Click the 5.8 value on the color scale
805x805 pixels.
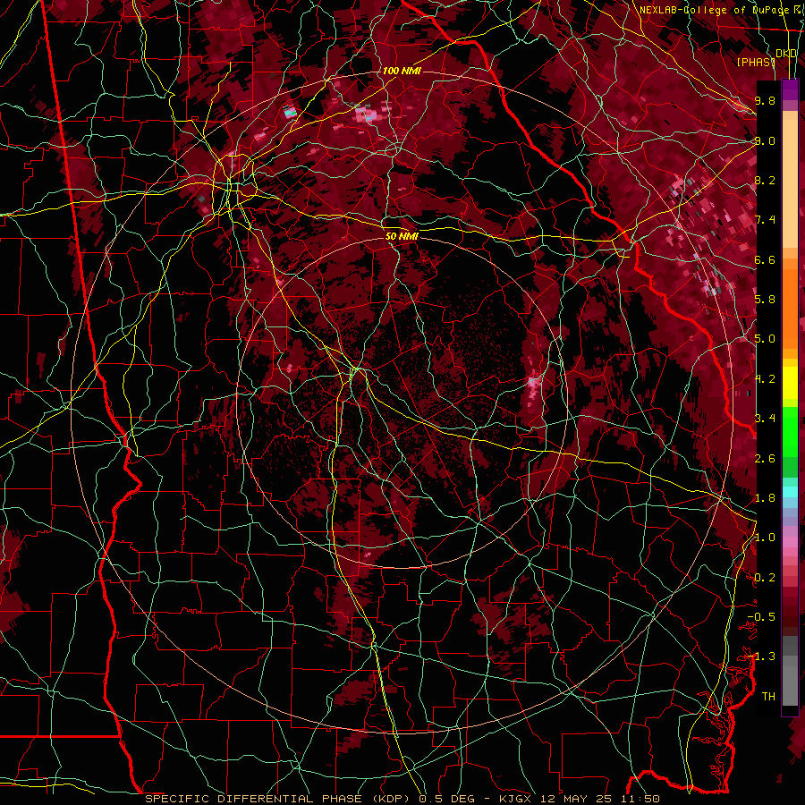coord(765,300)
